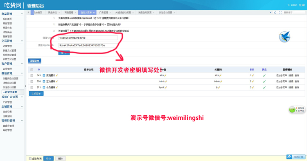The height and width of the screenshot is (161, 307).
Task: Open 订单管理 in the sidebar
Action: click(7, 46)
